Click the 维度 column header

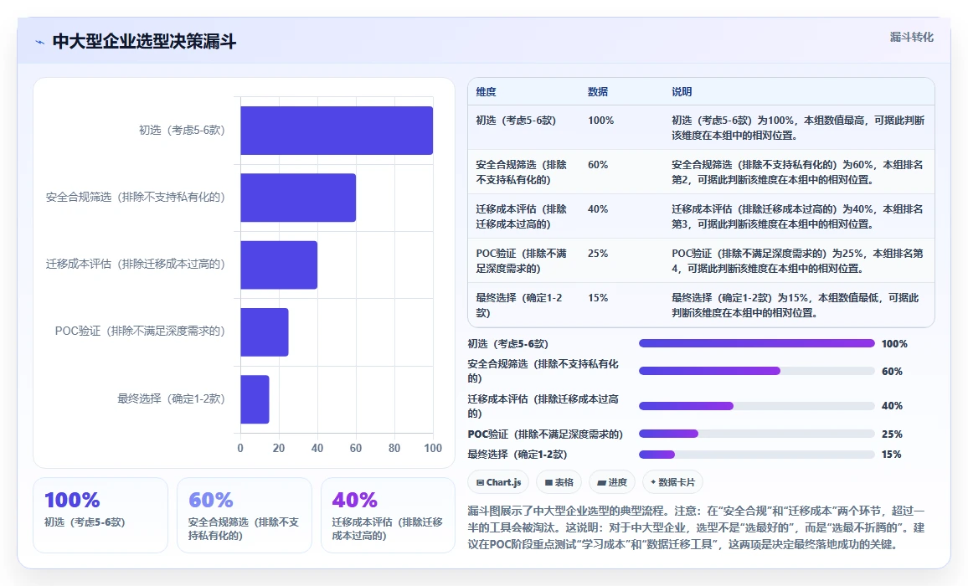click(486, 92)
